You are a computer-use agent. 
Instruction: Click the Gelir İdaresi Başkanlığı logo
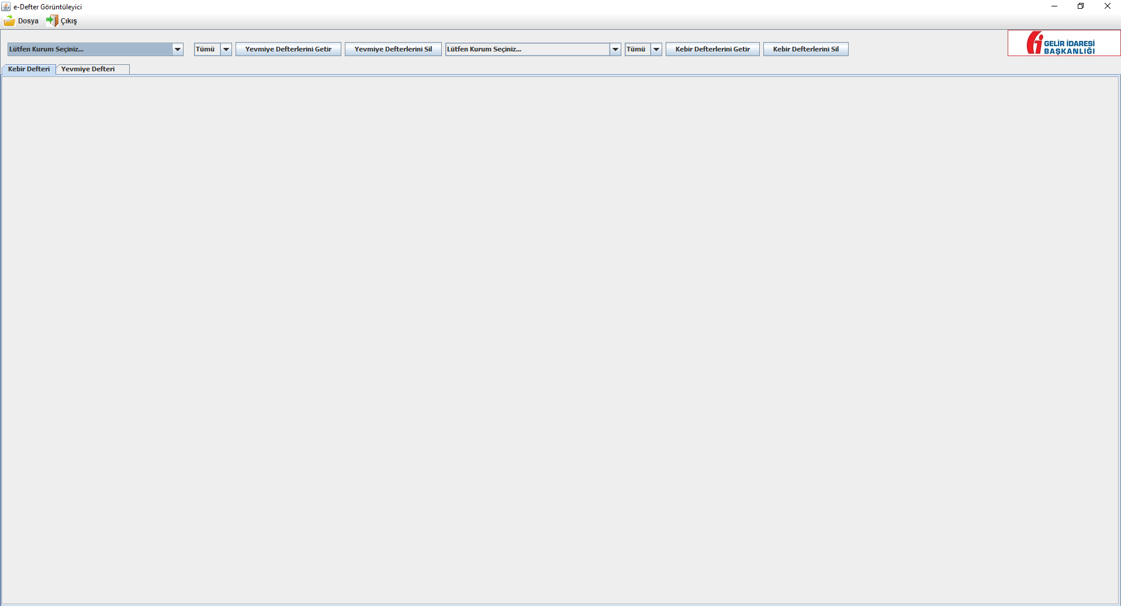tap(1063, 43)
